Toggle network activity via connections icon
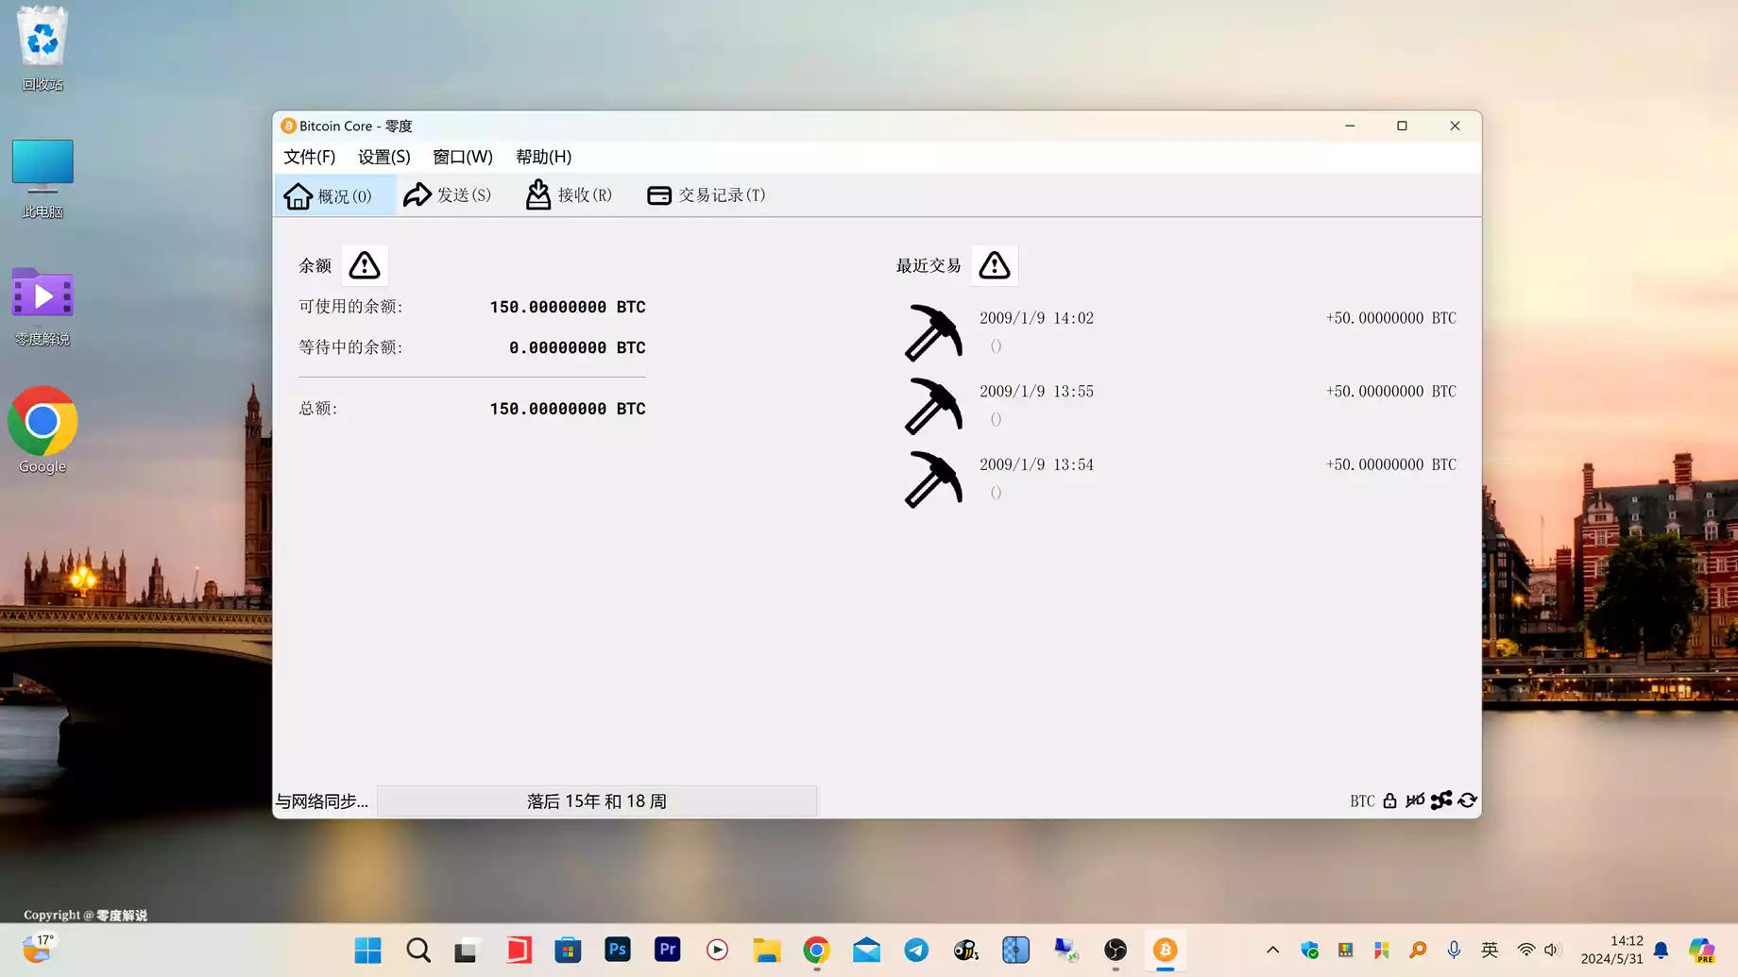 [x=1440, y=800]
